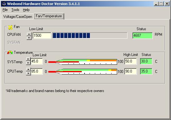Viewport: 171px width, 120px height.
Task: Click the CPUTemp thermometer gauge
Action: point(83,72)
